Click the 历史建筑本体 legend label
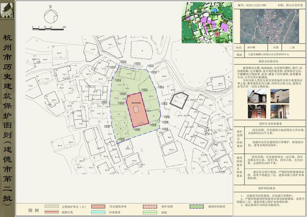This screenshot has width=307, height=217. [118, 207]
